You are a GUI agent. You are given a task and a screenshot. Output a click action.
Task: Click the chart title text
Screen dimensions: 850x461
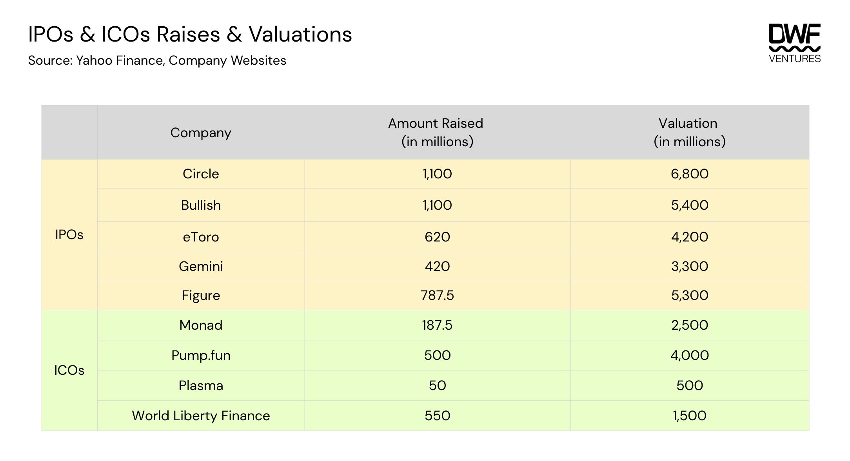tap(190, 34)
